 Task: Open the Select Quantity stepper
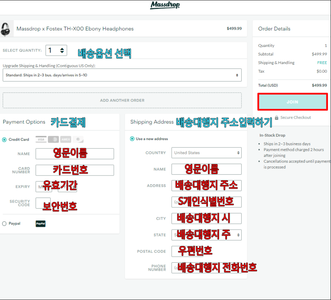56,51
